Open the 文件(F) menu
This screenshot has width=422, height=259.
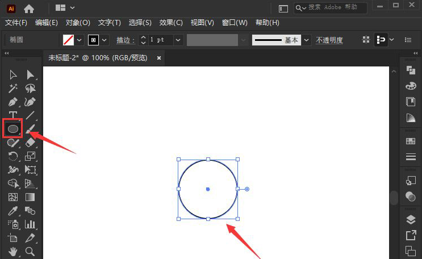tap(16, 23)
